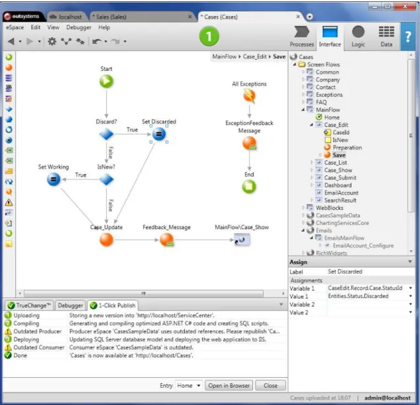This screenshot has width=420, height=405.
Task: Select the ExceptionFeedback Message node
Action: point(250,143)
